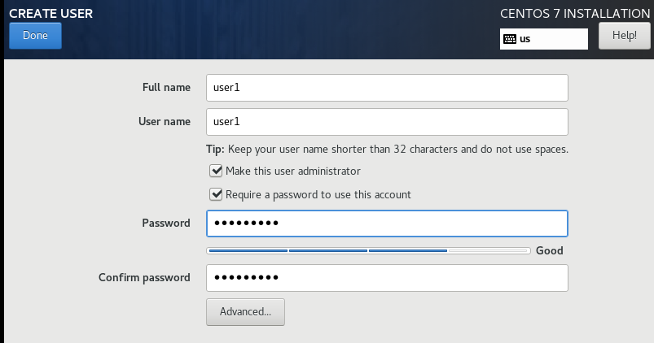Focus the Full name input field

387,88
